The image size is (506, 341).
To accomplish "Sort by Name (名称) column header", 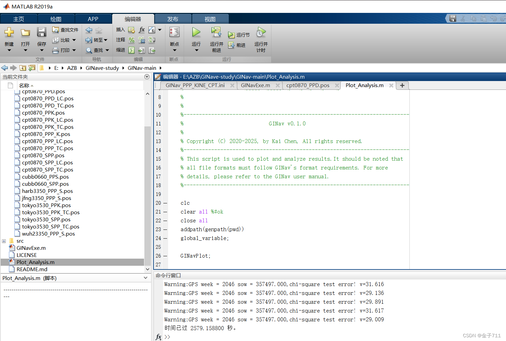I will (24, 85).
